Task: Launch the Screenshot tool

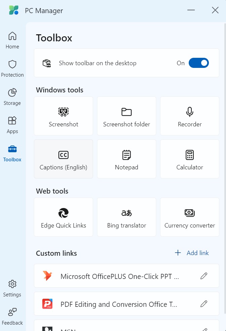Action: pos(63,116)
